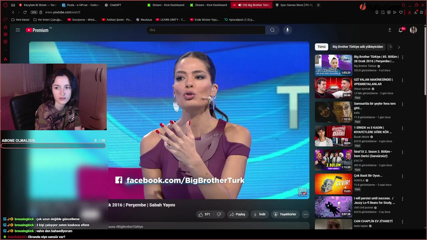This screenshot has width=427, height=240.
Task: Switch to Posta Outlook tab
Action: tap(80, 5)
